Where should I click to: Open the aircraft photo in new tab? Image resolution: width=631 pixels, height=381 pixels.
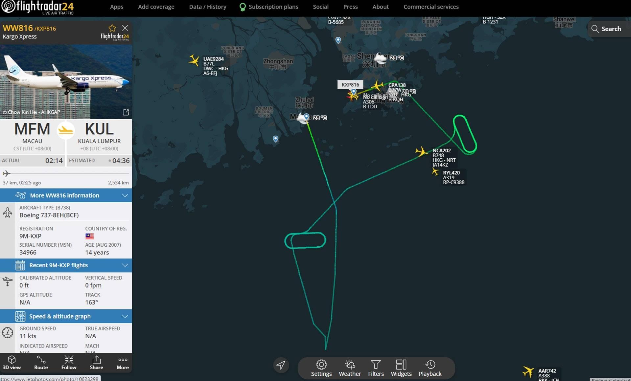click(x=126, y=112)
